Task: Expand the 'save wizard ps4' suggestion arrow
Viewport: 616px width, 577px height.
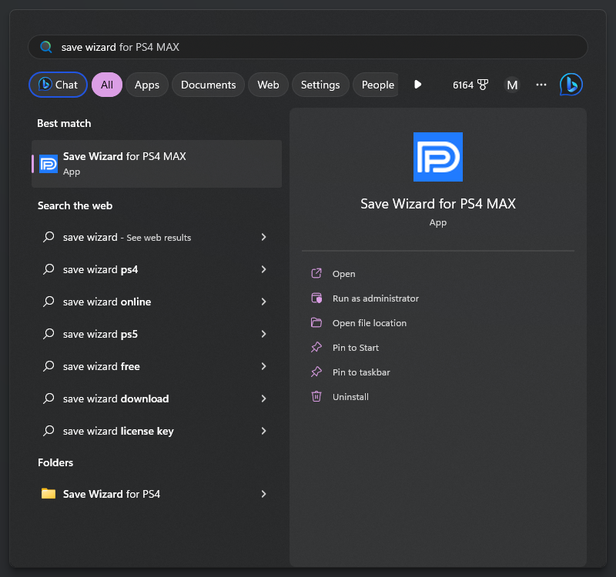Action: [x=263, y=269]
